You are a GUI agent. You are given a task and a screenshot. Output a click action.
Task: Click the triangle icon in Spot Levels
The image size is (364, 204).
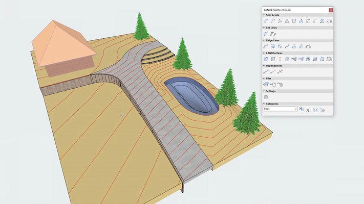[x=287, y=21]
